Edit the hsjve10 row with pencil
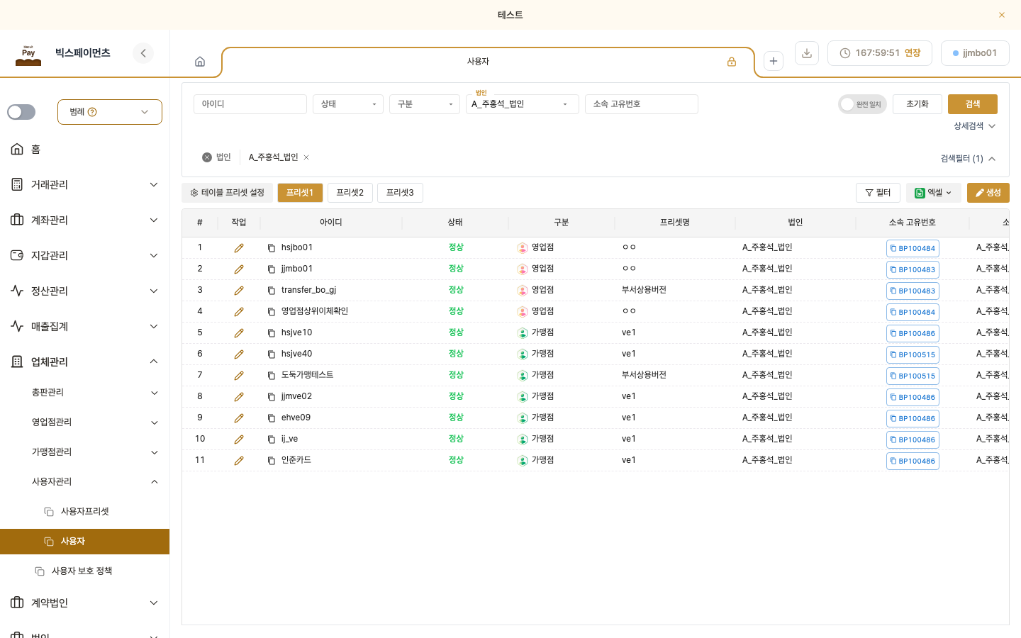This screenshot has height=638, width=1021. [x=239, y=333]
